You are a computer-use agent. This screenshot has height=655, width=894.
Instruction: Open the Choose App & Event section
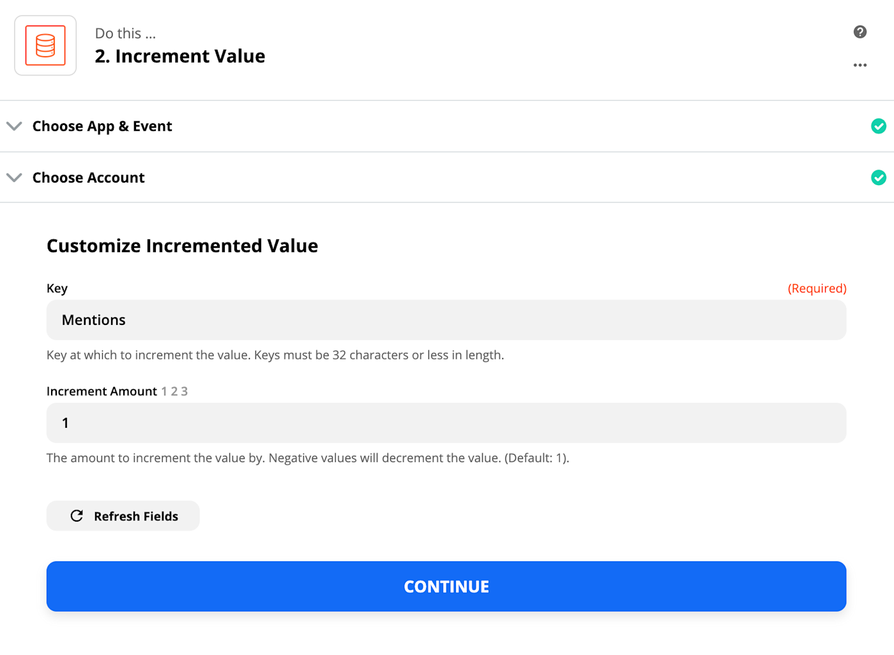pyautogui.click(x=102, y=126)
